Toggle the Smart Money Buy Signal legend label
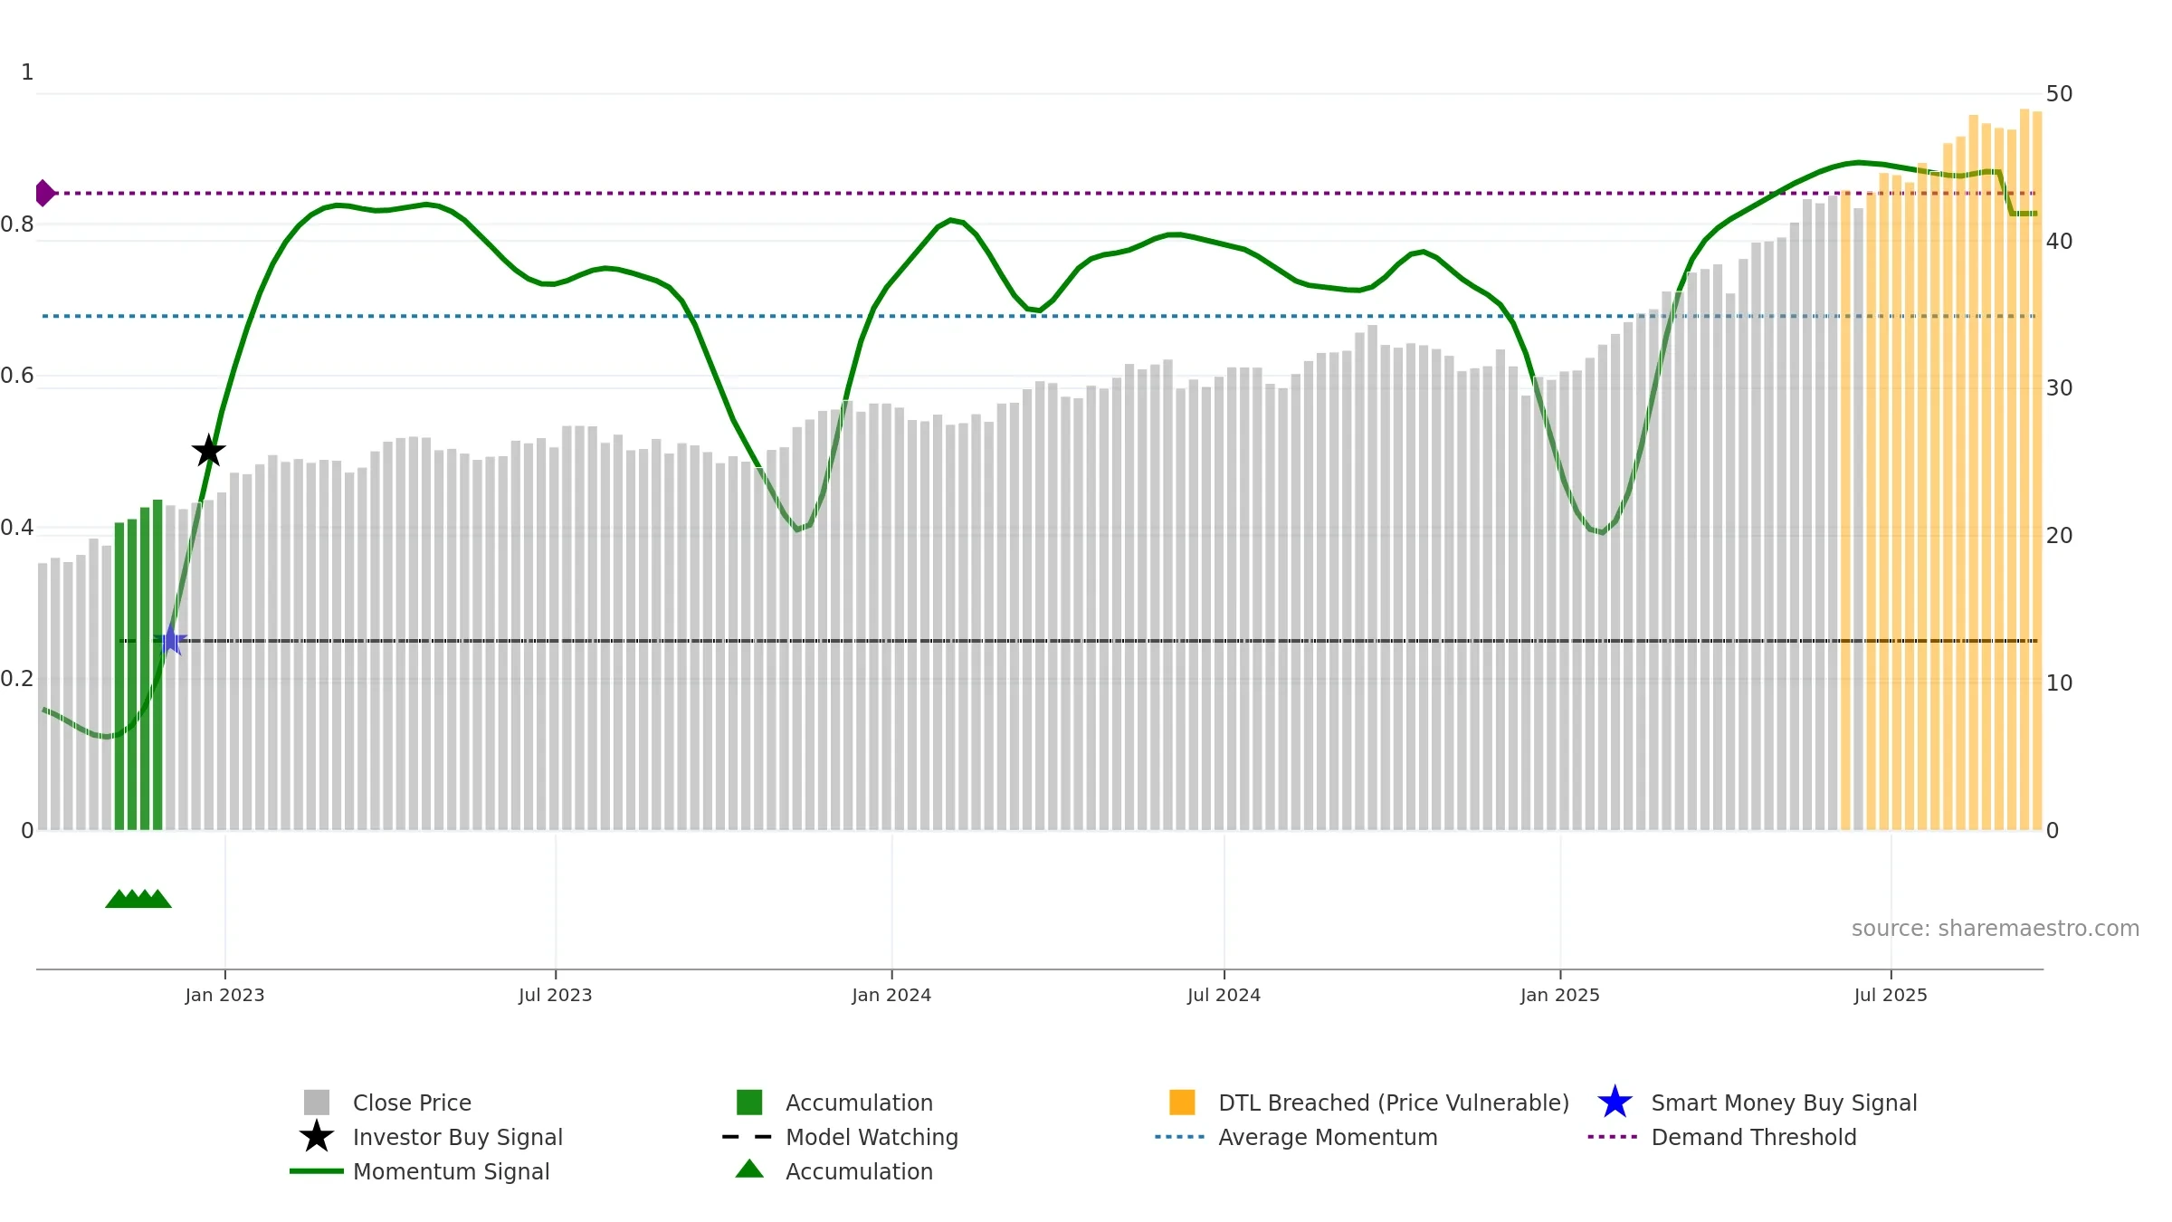 [1784, 1103]
